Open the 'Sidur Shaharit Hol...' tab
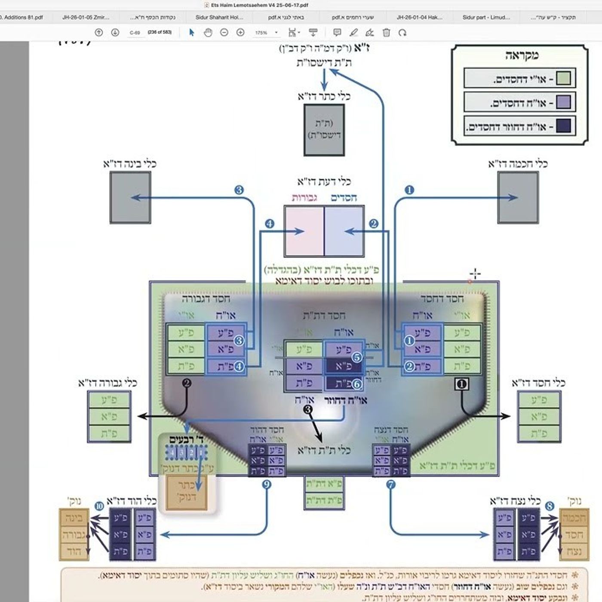This screenshot has height=602, width=602. (219, 18)
